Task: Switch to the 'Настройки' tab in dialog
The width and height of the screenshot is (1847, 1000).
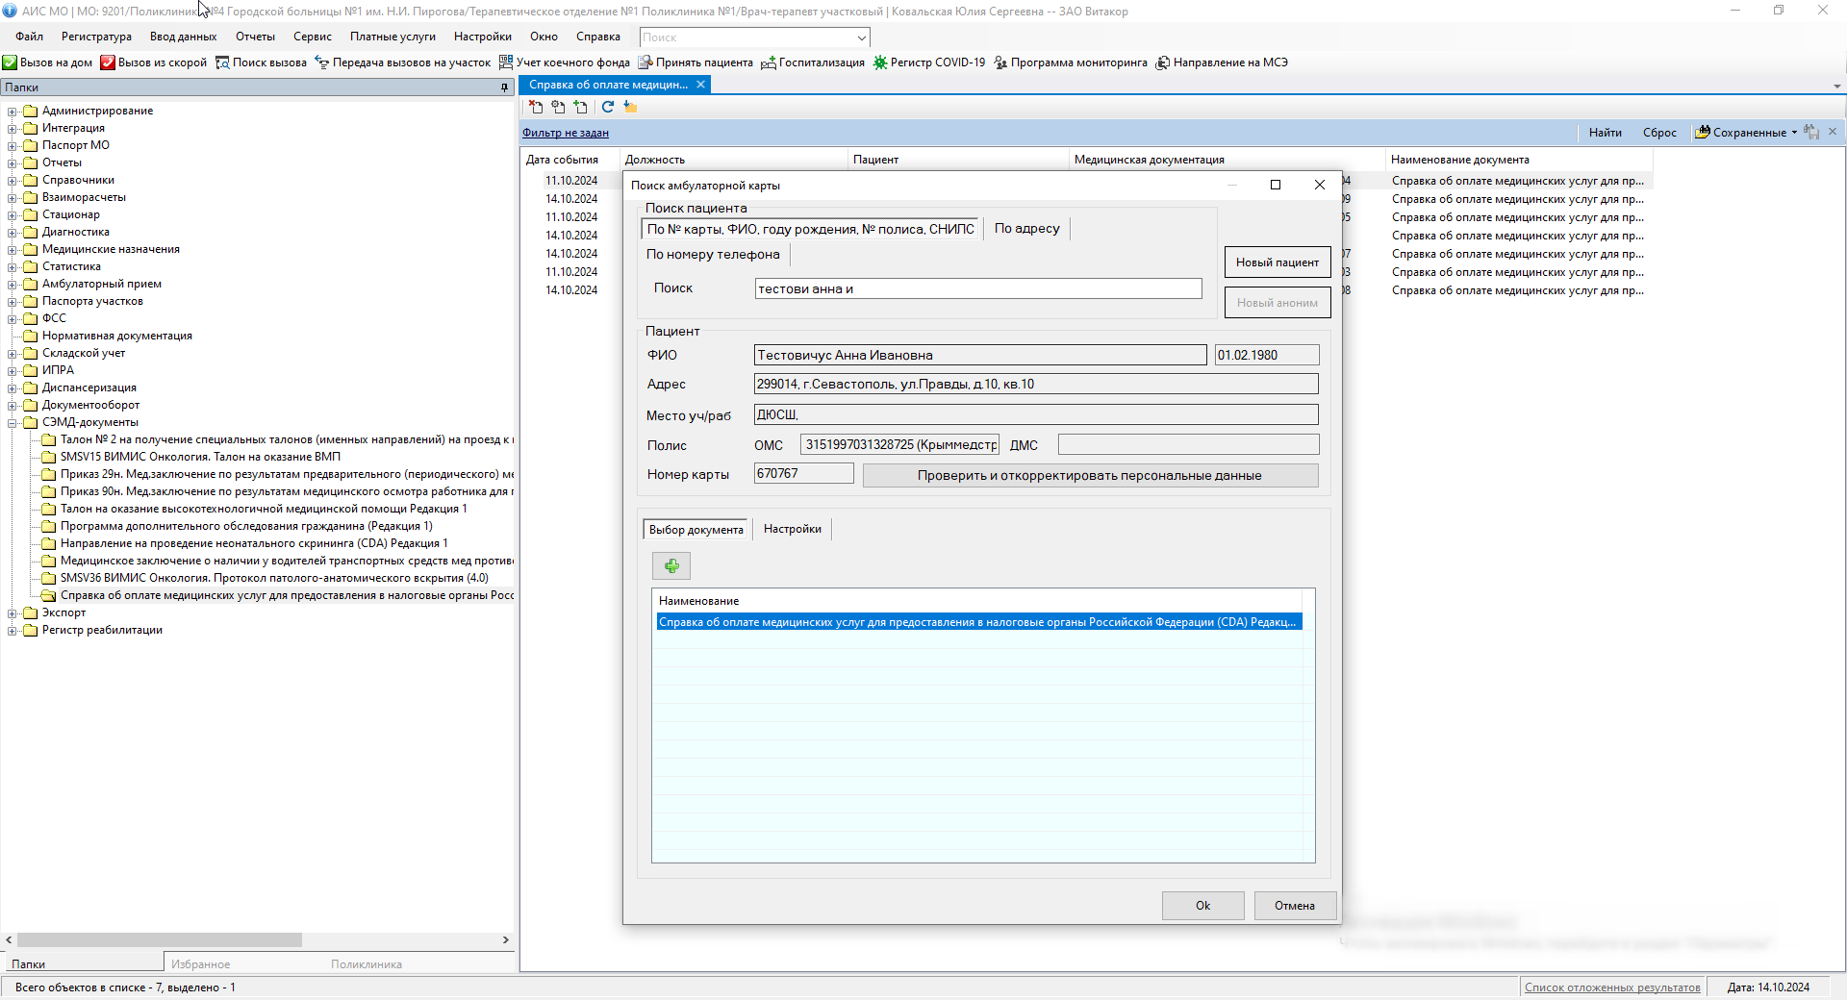Action: click(x=793, y=529)
